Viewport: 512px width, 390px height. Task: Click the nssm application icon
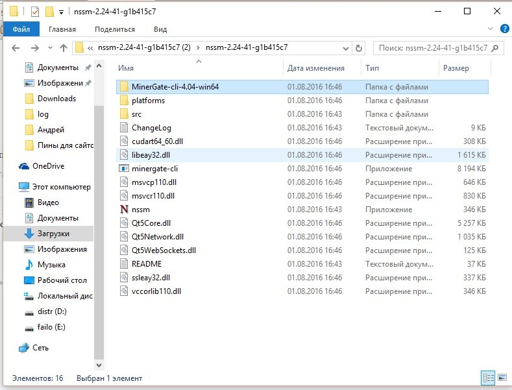[125, 210]
